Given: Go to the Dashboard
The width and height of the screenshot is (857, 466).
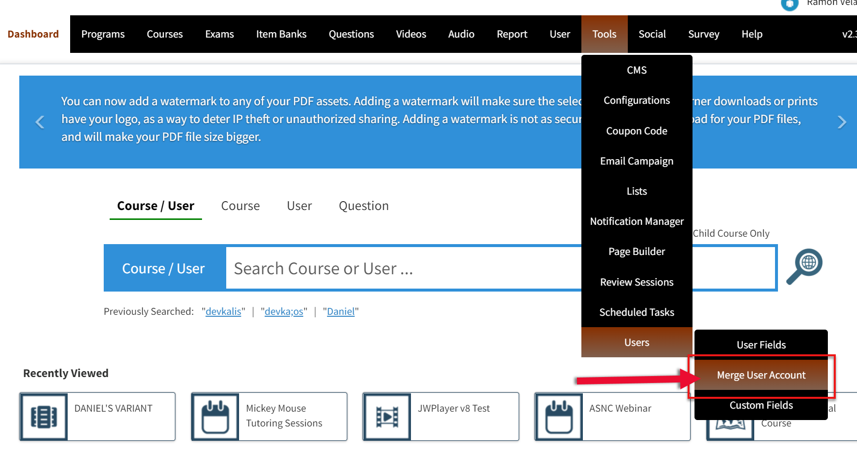Looking at the screenshot, I should tap(33, 34).
